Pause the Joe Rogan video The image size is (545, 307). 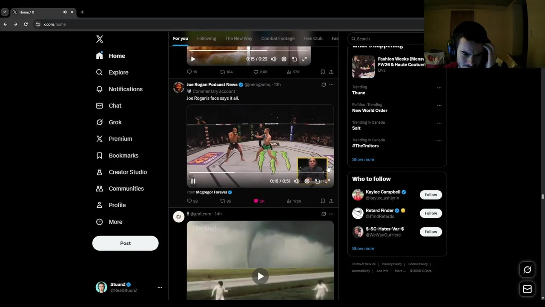193,181
